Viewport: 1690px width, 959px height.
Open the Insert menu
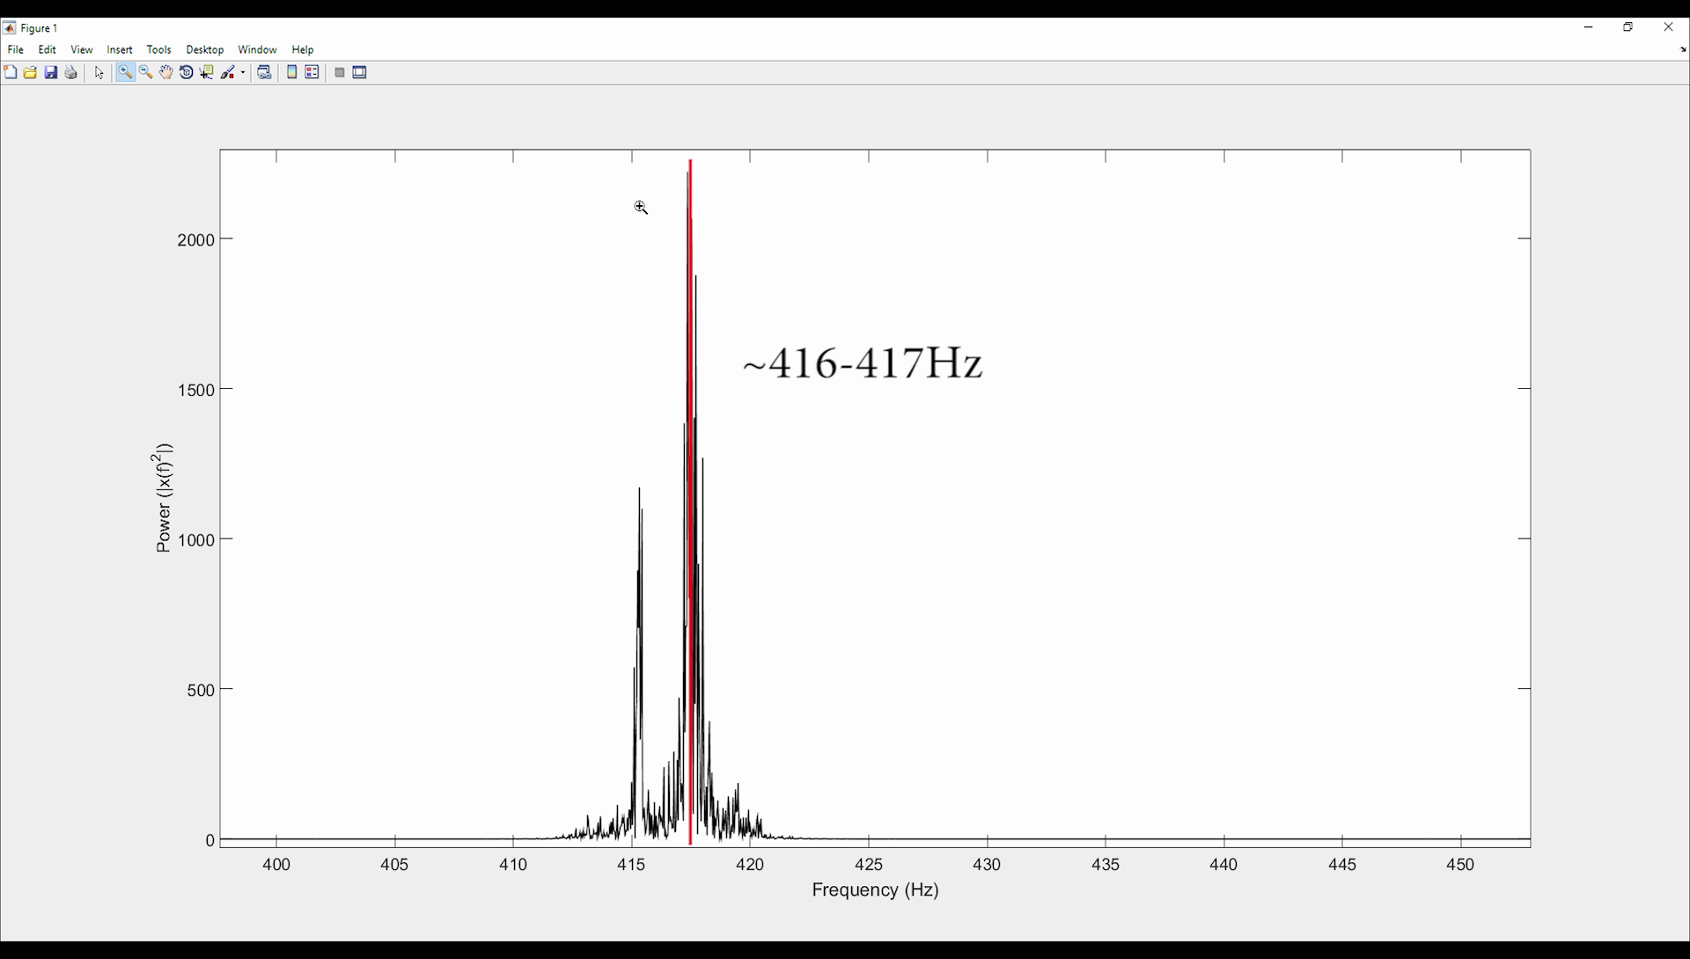[x=120, y=50]
